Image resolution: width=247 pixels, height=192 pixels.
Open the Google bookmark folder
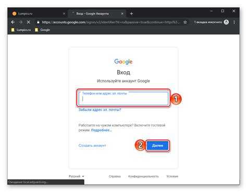pos(43,30)
